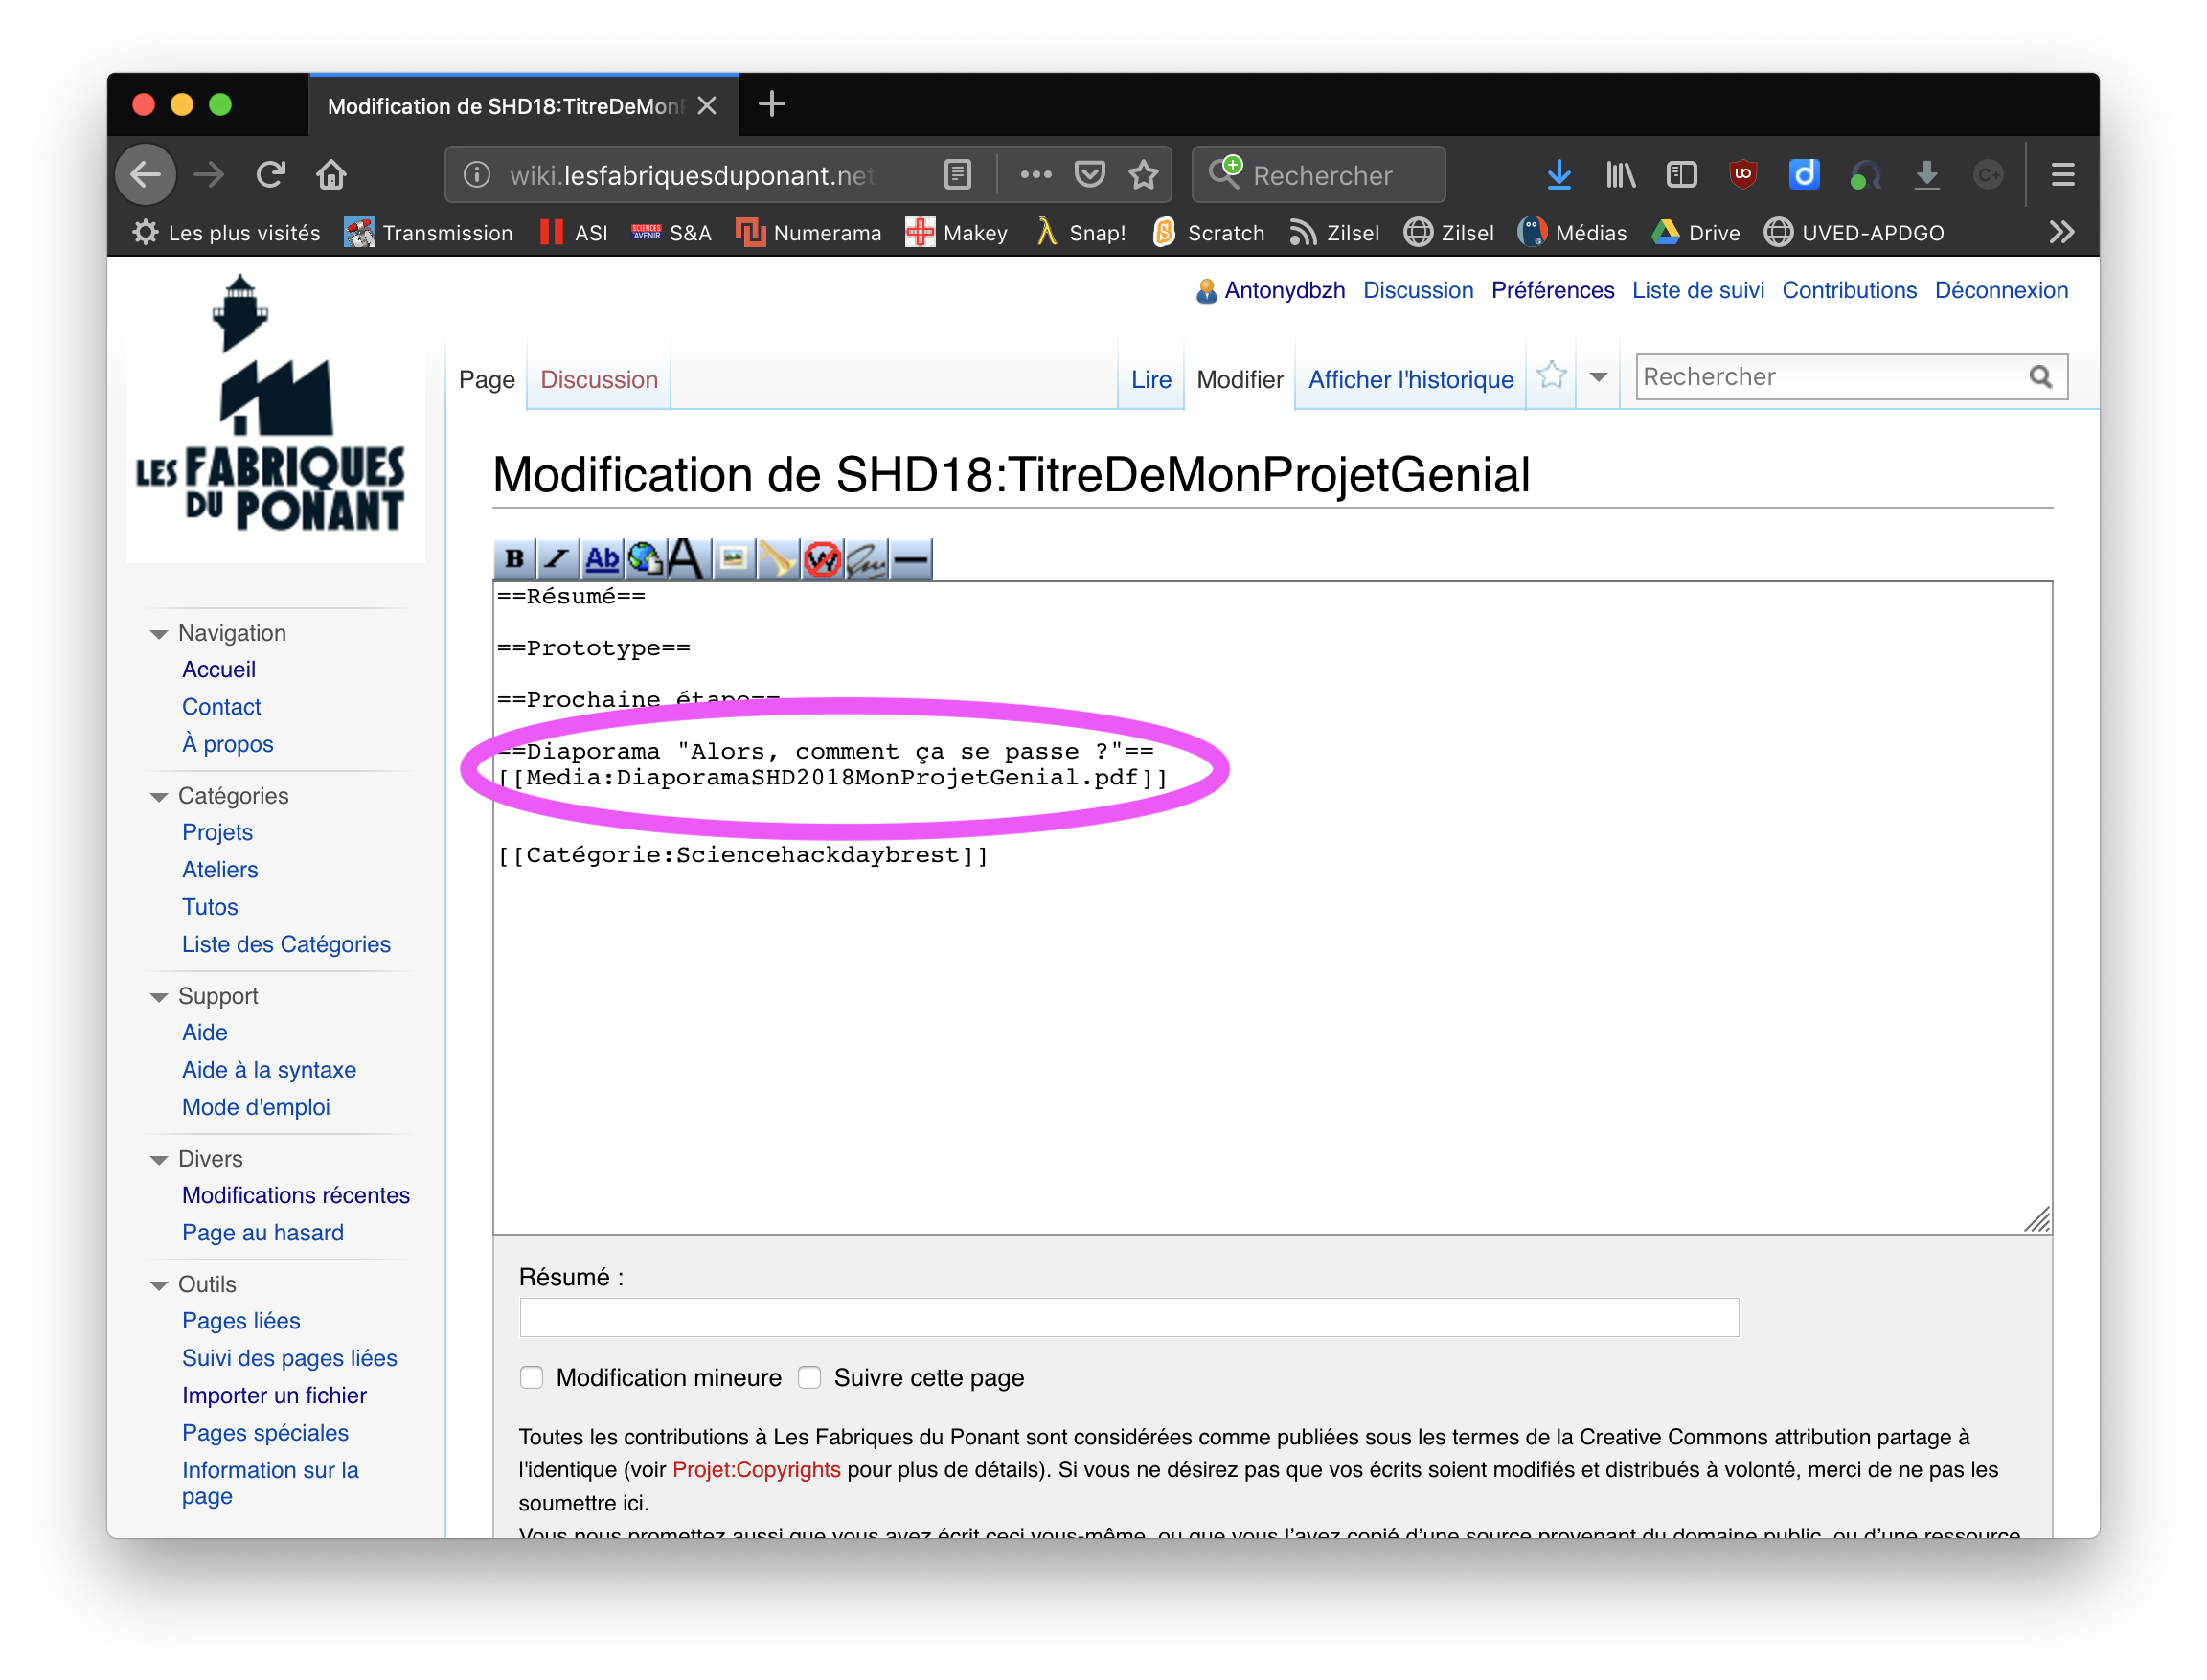This screenshot has width=2207, height=1680.
Task: Collapse the Navigation sidebar section
Action: 159,634
